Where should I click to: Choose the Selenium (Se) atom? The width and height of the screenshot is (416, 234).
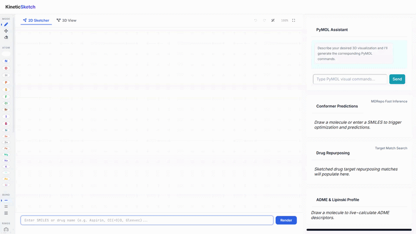click(x=6, y=136)
